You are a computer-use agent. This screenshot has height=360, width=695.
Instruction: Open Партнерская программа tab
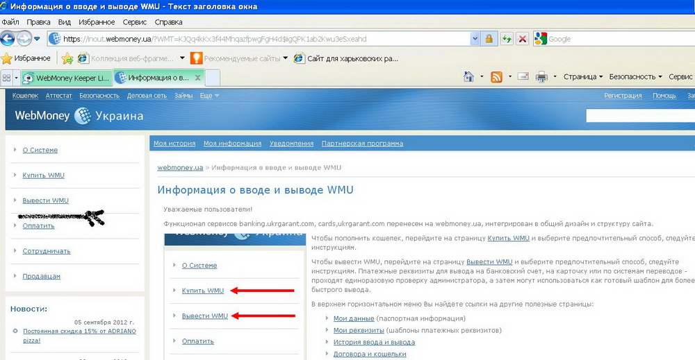pos(362,144)
